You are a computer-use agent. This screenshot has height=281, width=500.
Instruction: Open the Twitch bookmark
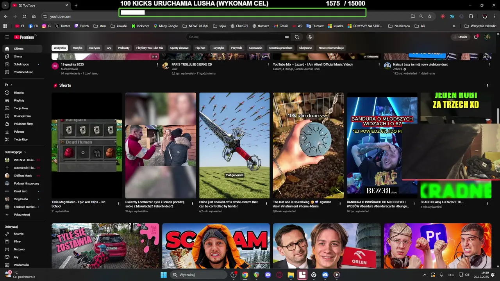pyautogui.click(x=81, y=26)
